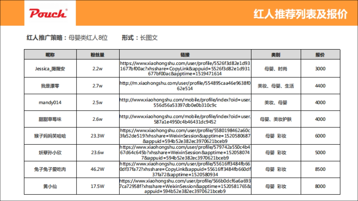Screen dimensions: 358x201
Task: Click the 红人推广策略 heading text
Action: (45, 38)
